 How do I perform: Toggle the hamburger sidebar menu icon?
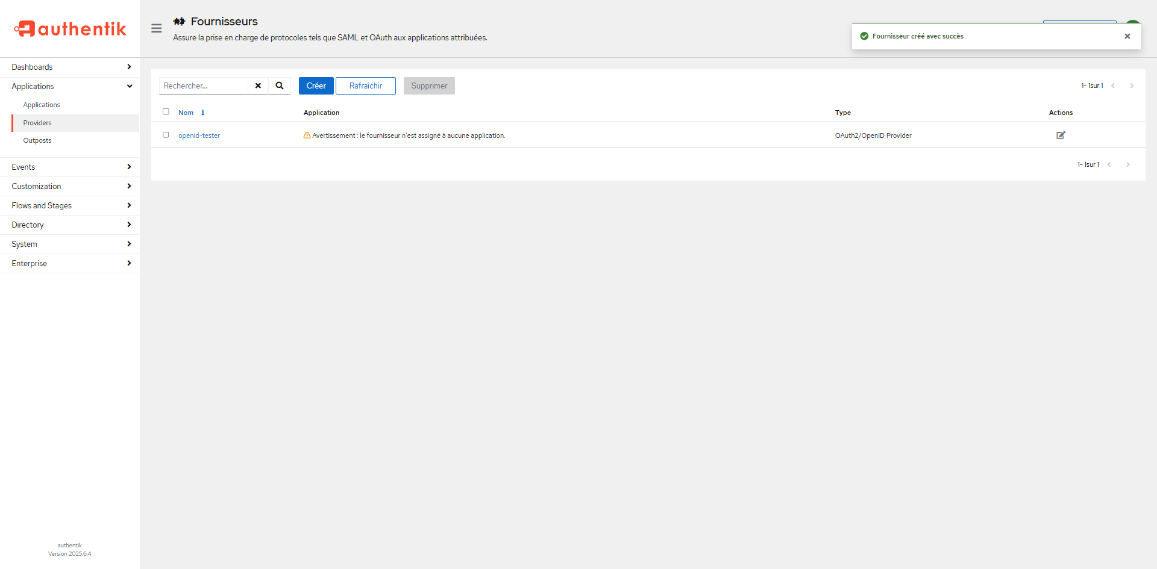click(157, 28)
